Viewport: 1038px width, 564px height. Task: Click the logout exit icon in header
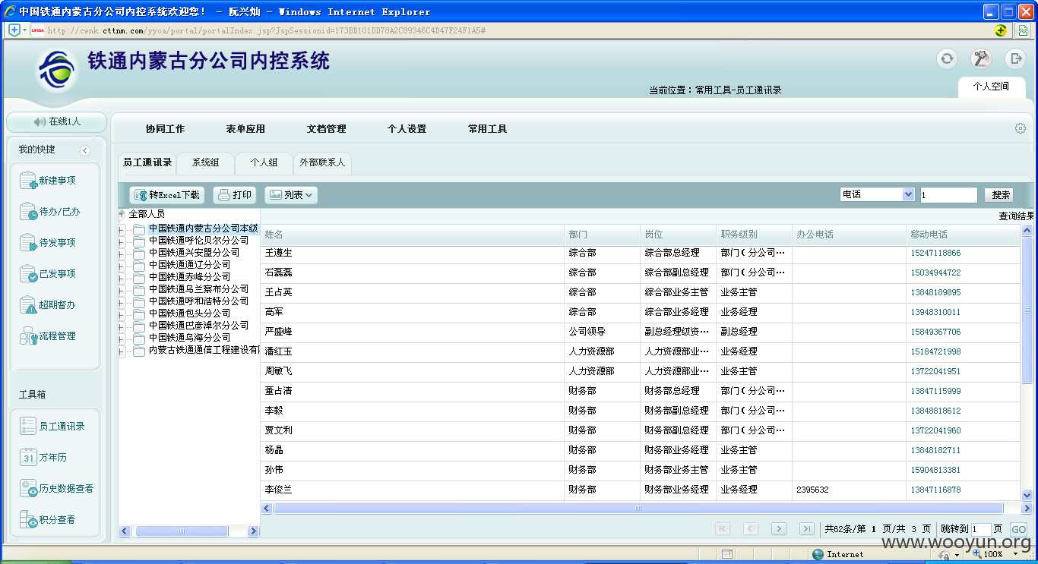pyautogui.click(x=1015, y=58)
